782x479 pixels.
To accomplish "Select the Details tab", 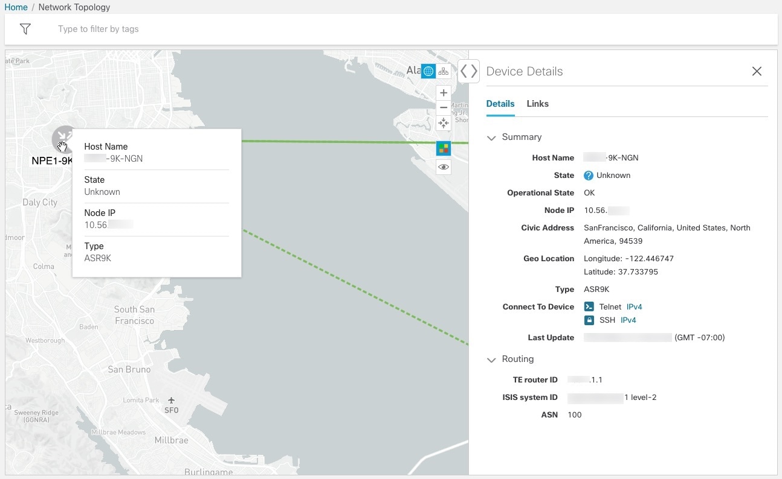I will [x=500, y=104].
